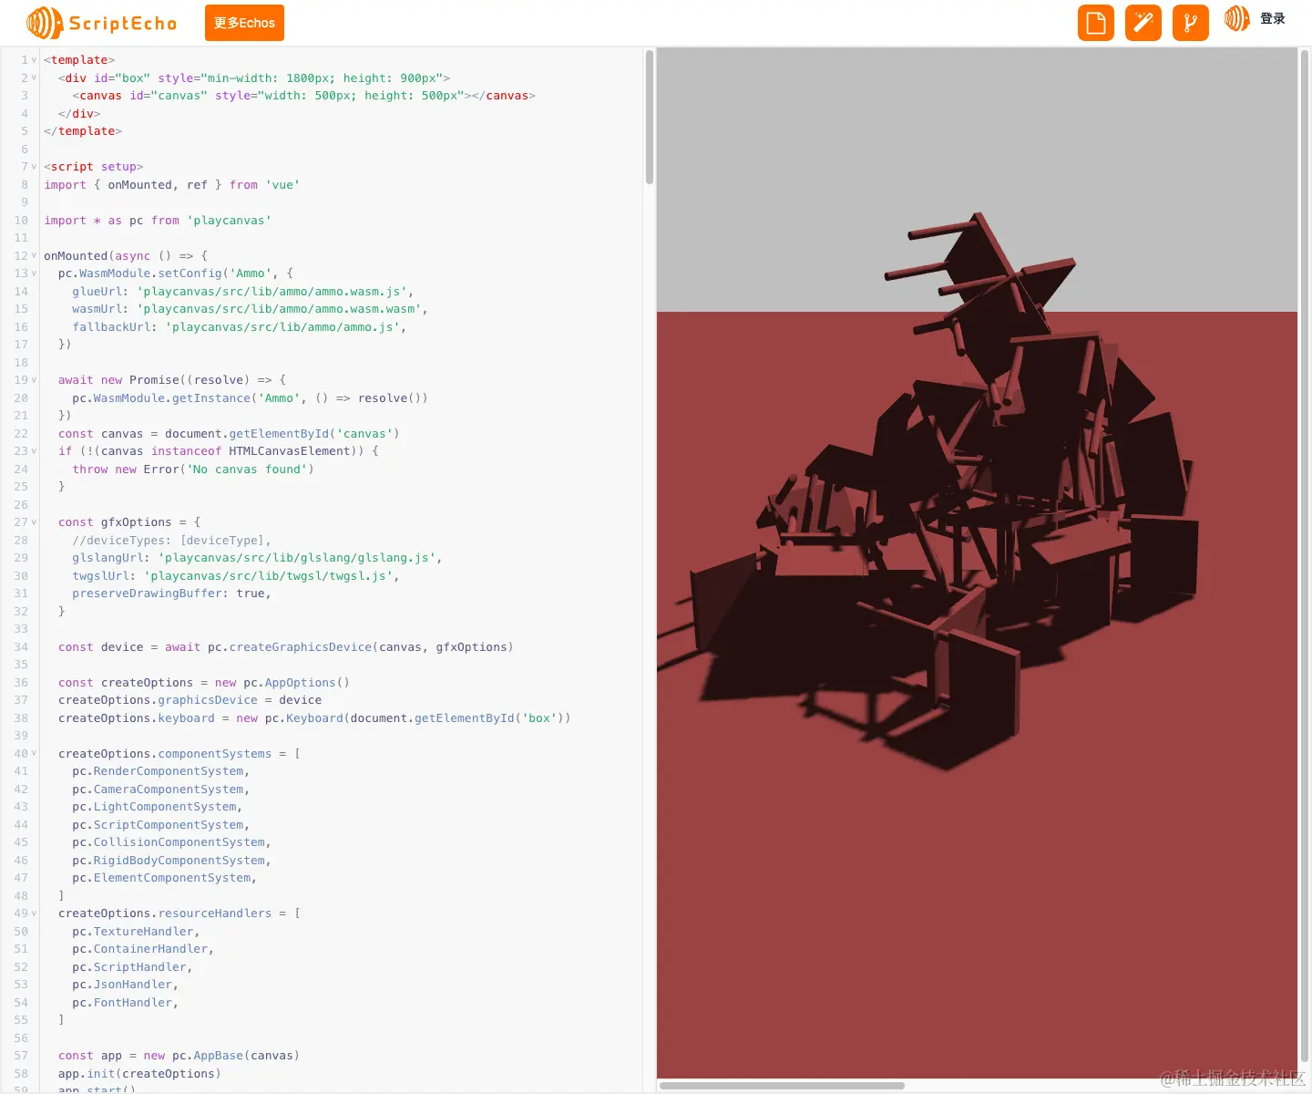Click text new pc.AppBase(canvas) on line 57
The image size is (1312, 1094).
click(221, 1056)
